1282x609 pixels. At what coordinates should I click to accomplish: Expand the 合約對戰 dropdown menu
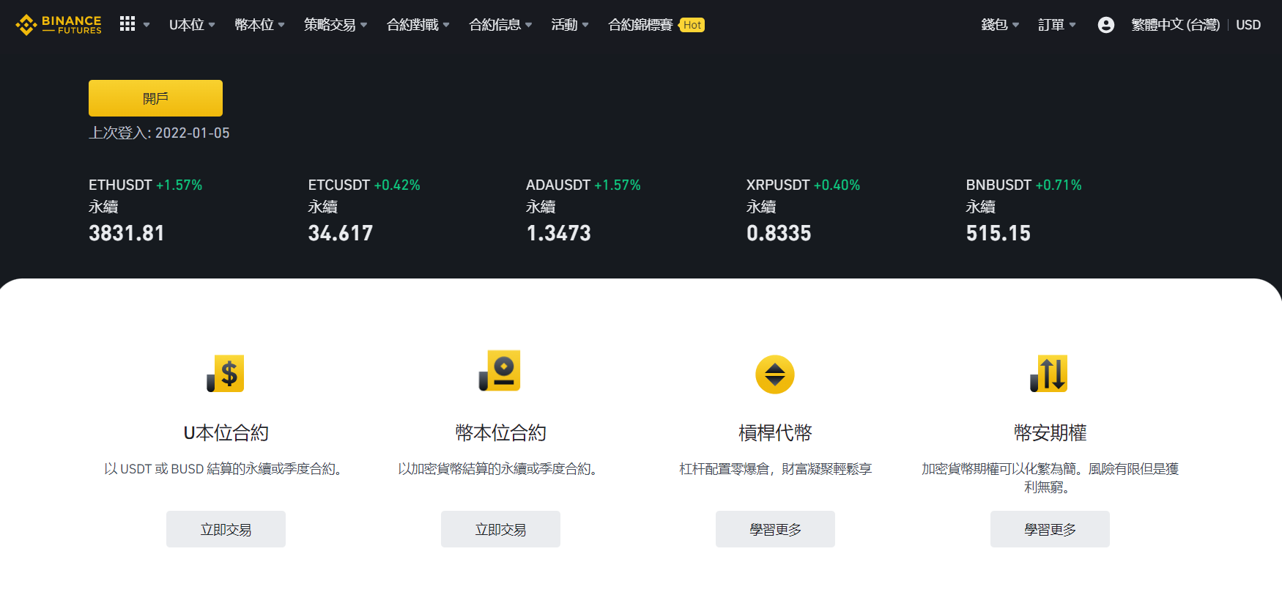point(418,25)
